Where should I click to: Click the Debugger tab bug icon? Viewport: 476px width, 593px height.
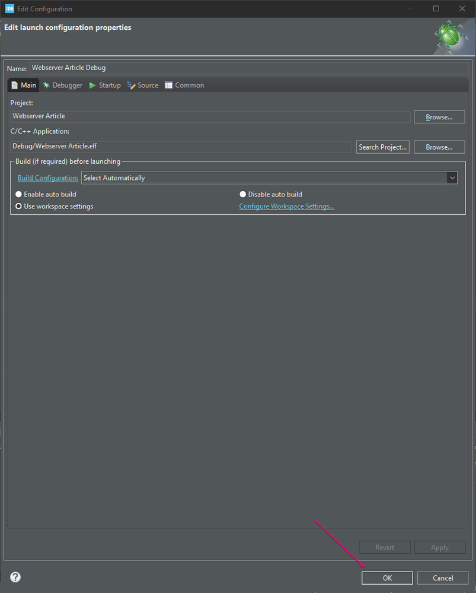(x=46, y=85)
